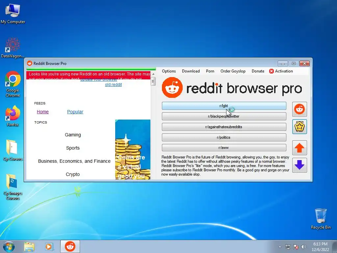Select the r/blackpeopletwitter button

(224, 116)
